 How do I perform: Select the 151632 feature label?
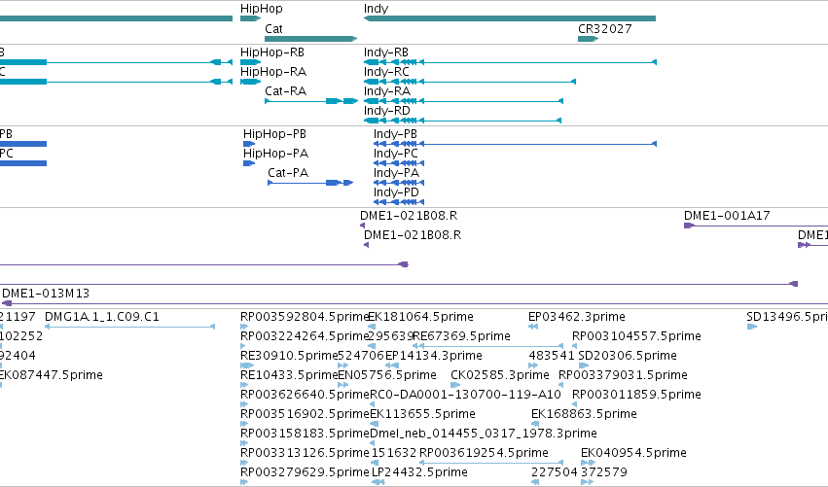click(x=394, y=453)
